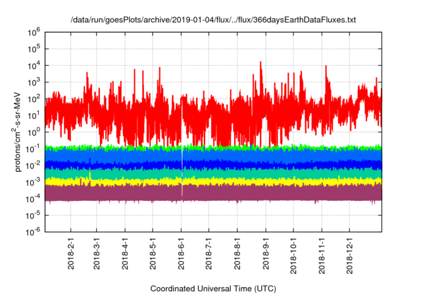
Task: Click the yellow flux band near 10^-3
Action: click(x=213, y=182)
